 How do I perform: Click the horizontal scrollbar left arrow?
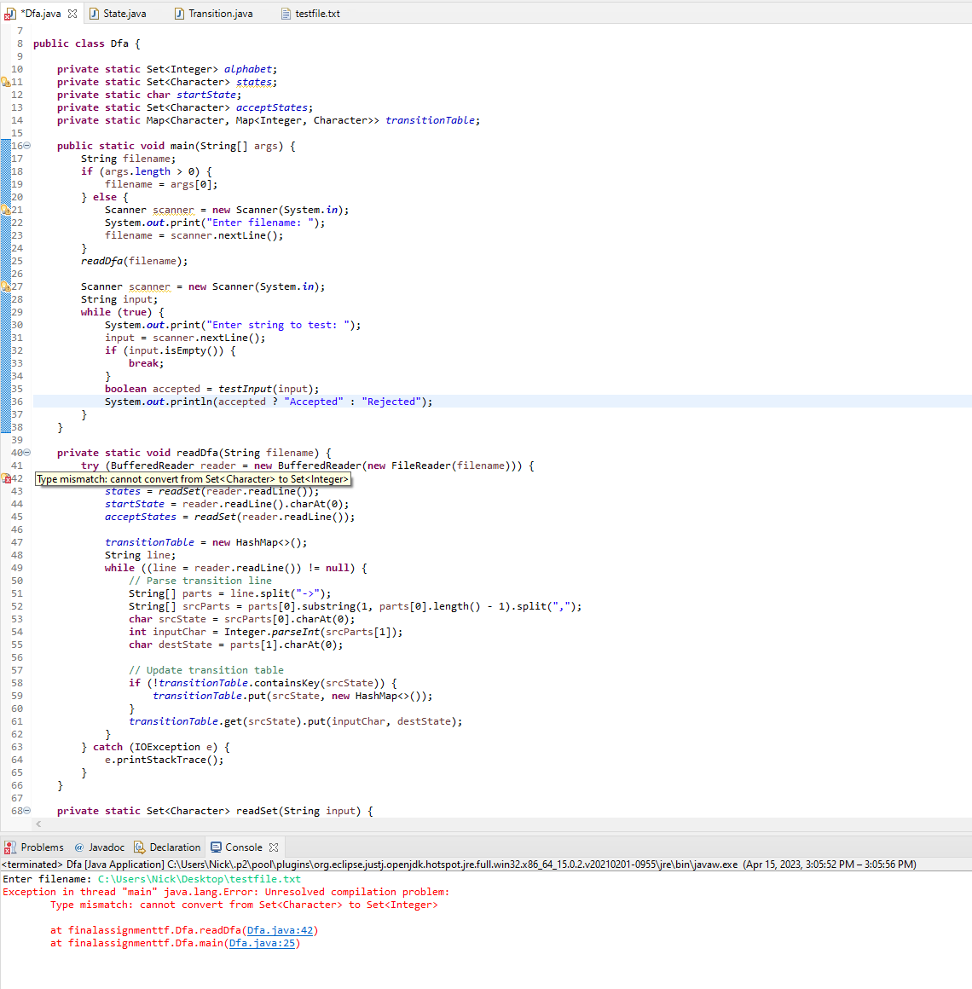pyautogui.click(x=38, y=824)
